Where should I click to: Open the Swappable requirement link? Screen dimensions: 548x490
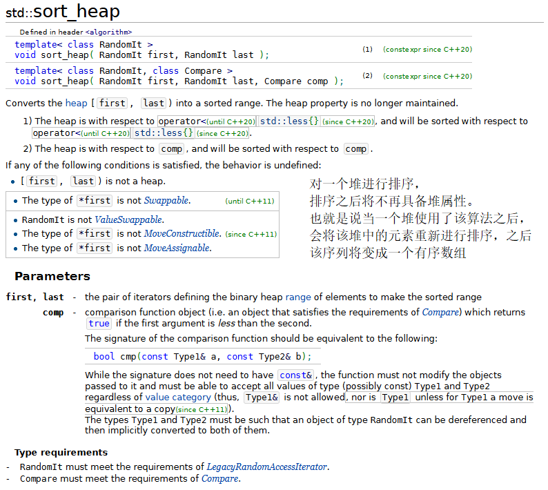[x=166, y=200]
